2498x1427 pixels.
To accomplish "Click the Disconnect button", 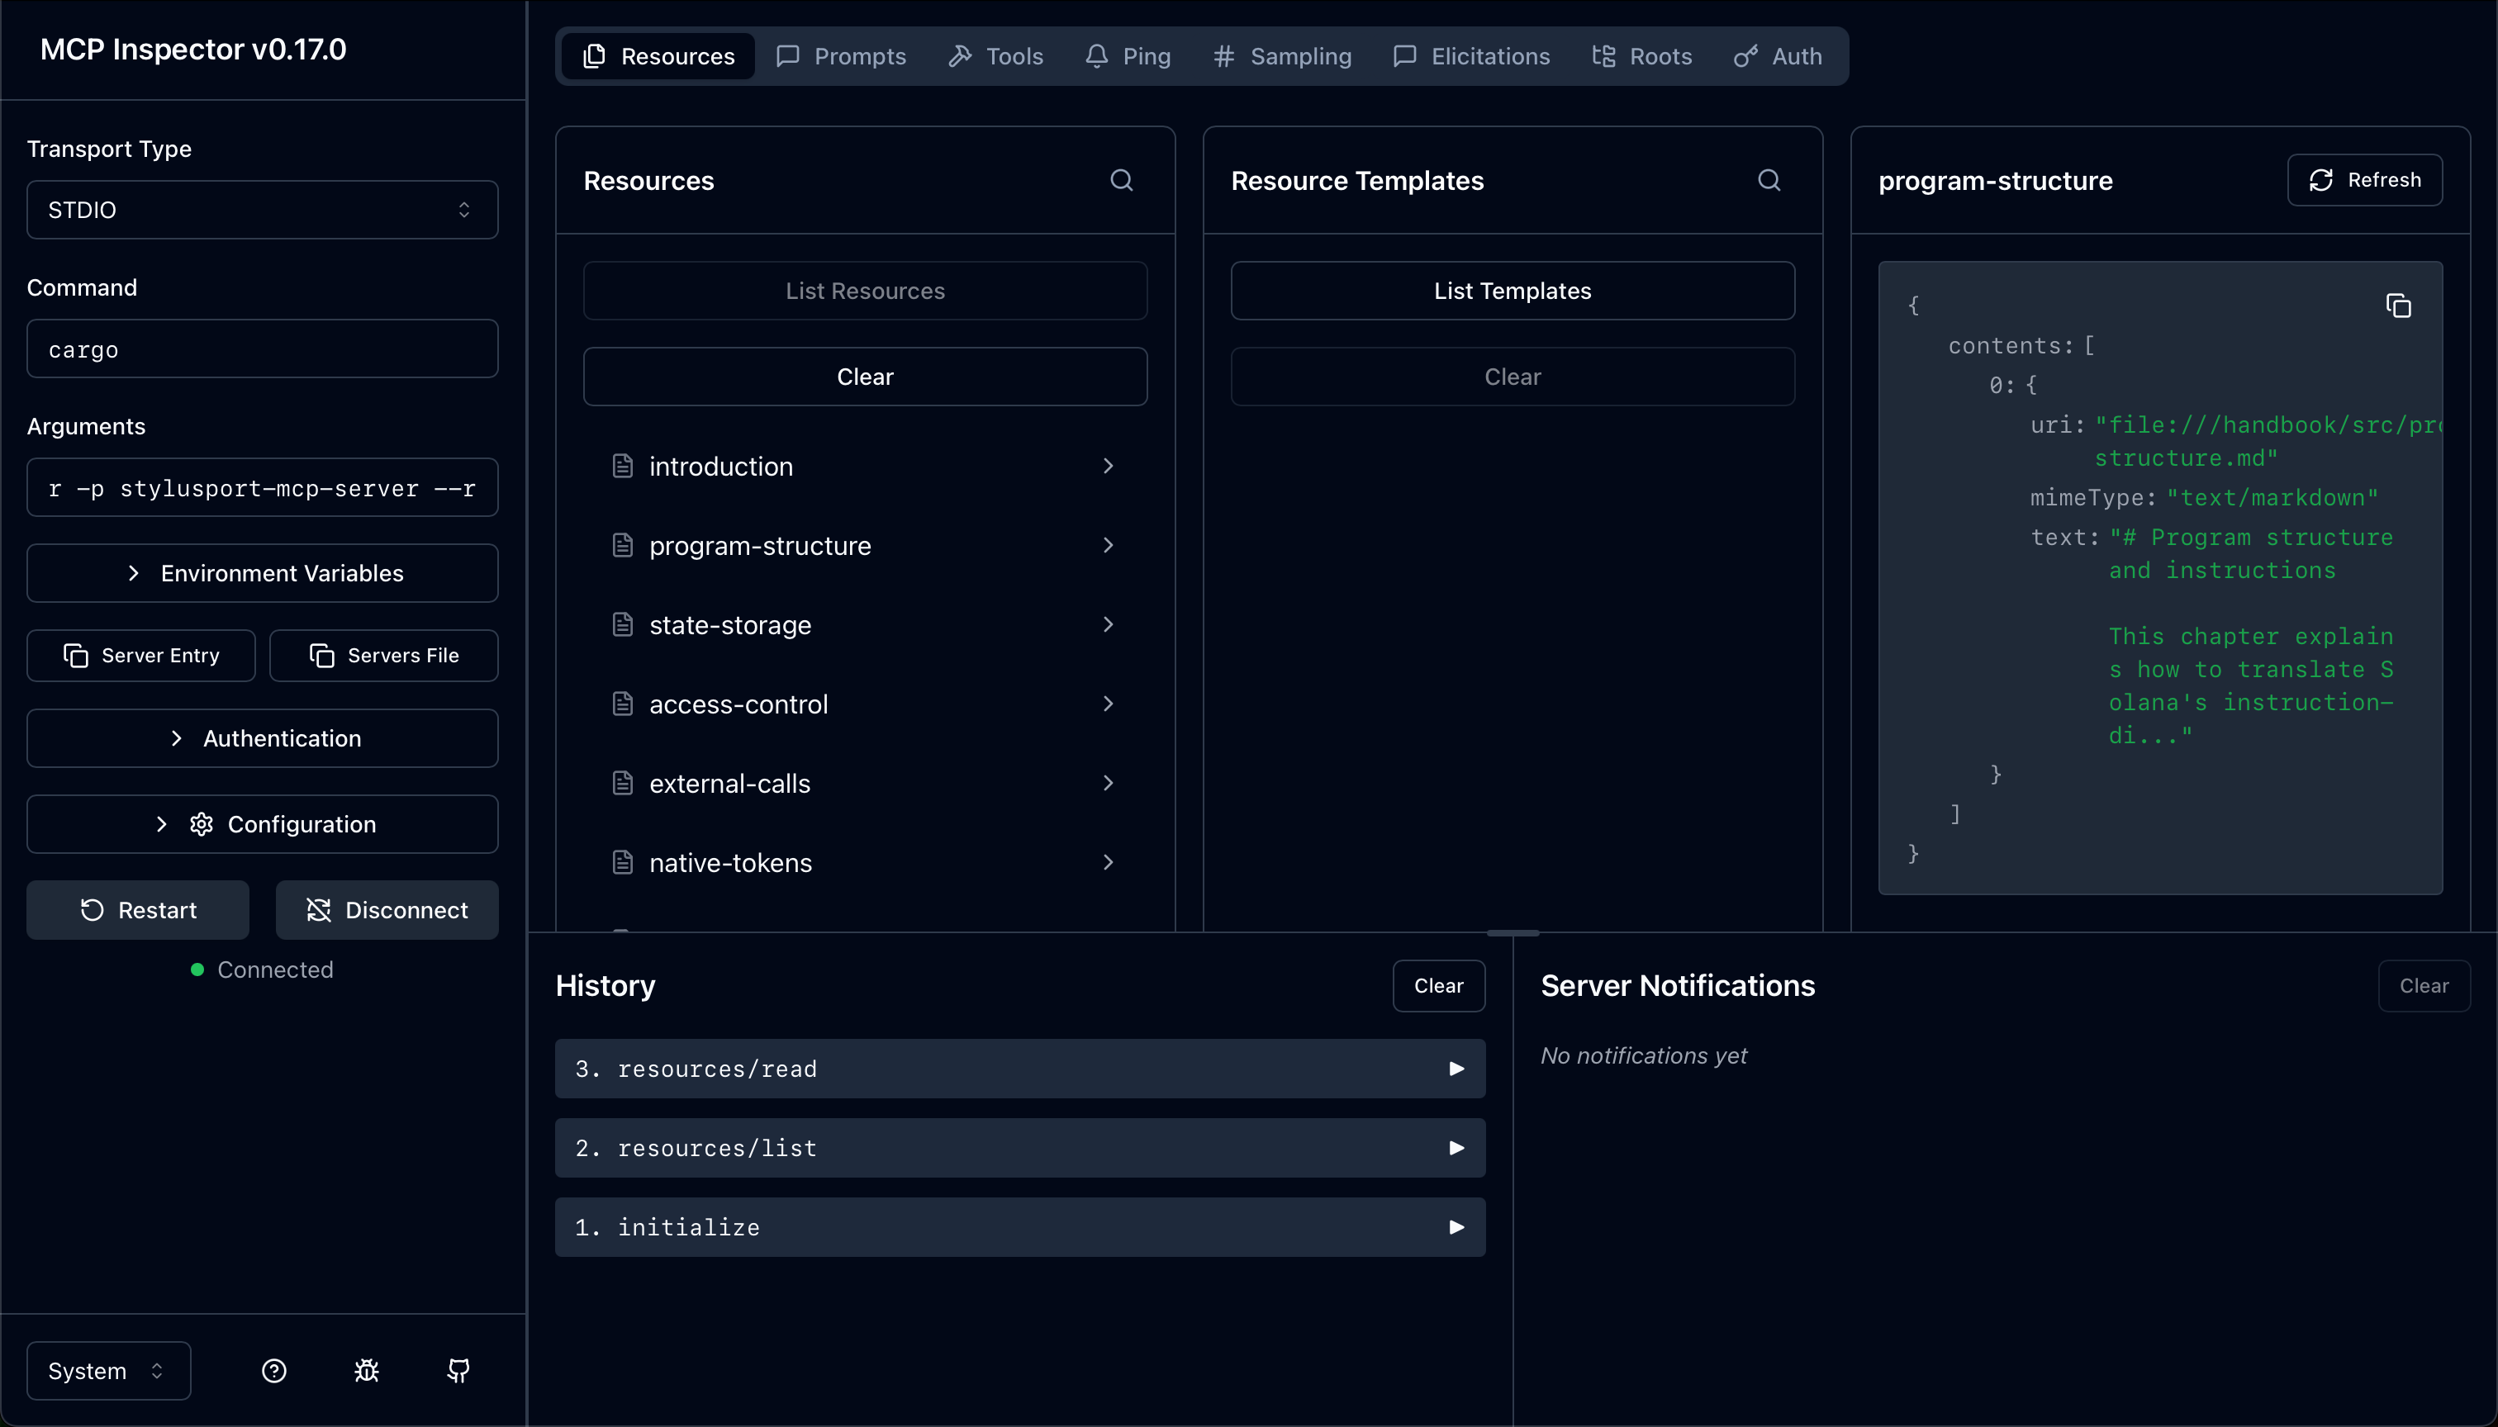I will [387, 909].
